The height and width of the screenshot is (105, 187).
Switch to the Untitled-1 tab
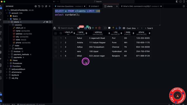pos(95,6)
